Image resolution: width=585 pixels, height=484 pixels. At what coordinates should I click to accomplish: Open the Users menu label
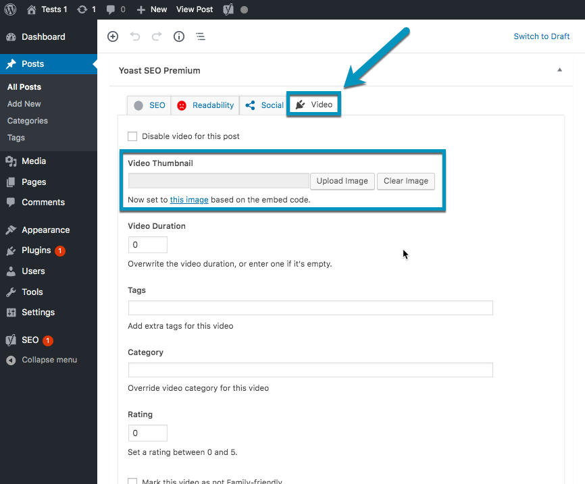coord(33,271)
